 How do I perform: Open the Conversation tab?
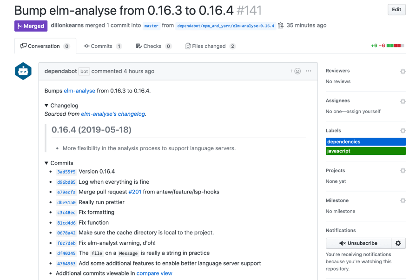tap(45, 46)
